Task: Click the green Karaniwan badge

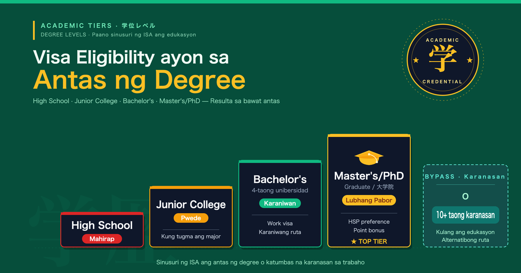Action: coord(280,203)
